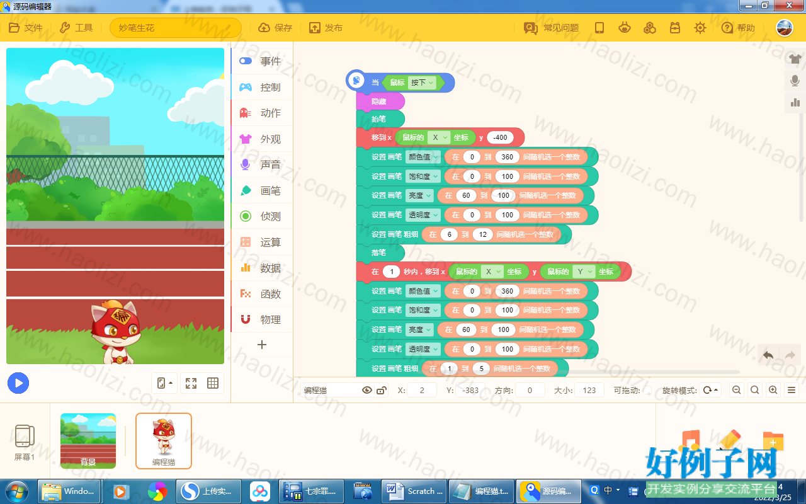806x504 pixels.
Task: Show the coordinate grid on stage
Action: [x=213, y=383]
